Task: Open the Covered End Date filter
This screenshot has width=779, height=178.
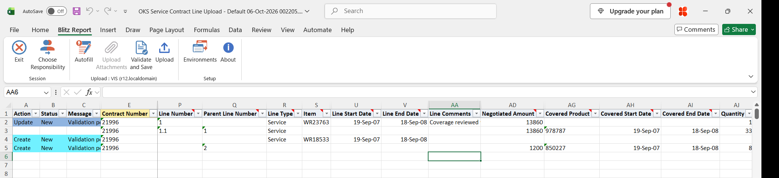Action: 716,113
